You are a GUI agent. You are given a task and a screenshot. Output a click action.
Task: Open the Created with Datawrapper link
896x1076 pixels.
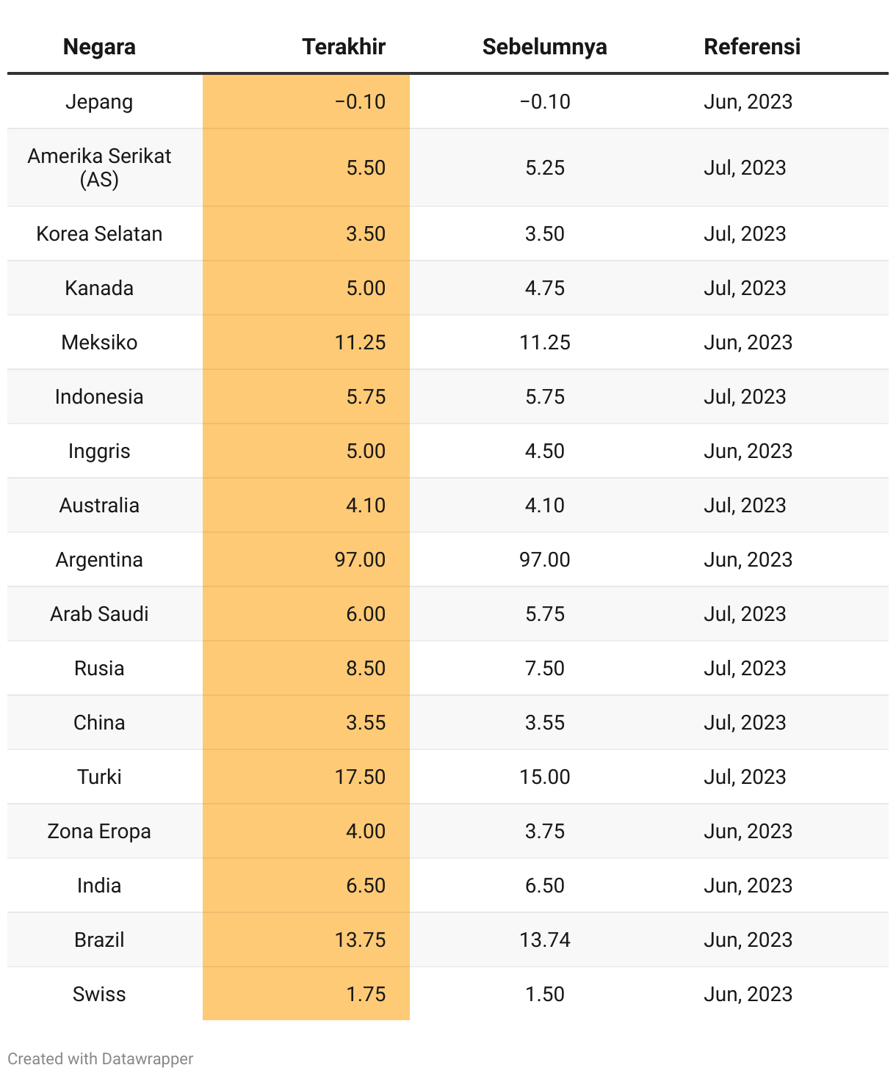tap(101, 1058)
